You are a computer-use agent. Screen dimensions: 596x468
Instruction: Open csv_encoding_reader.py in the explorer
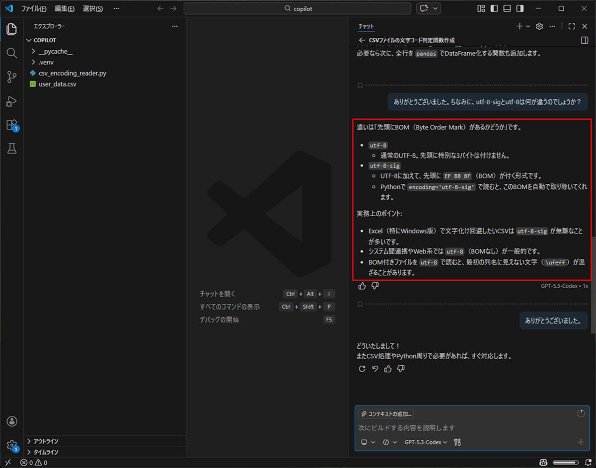(72, 73)
